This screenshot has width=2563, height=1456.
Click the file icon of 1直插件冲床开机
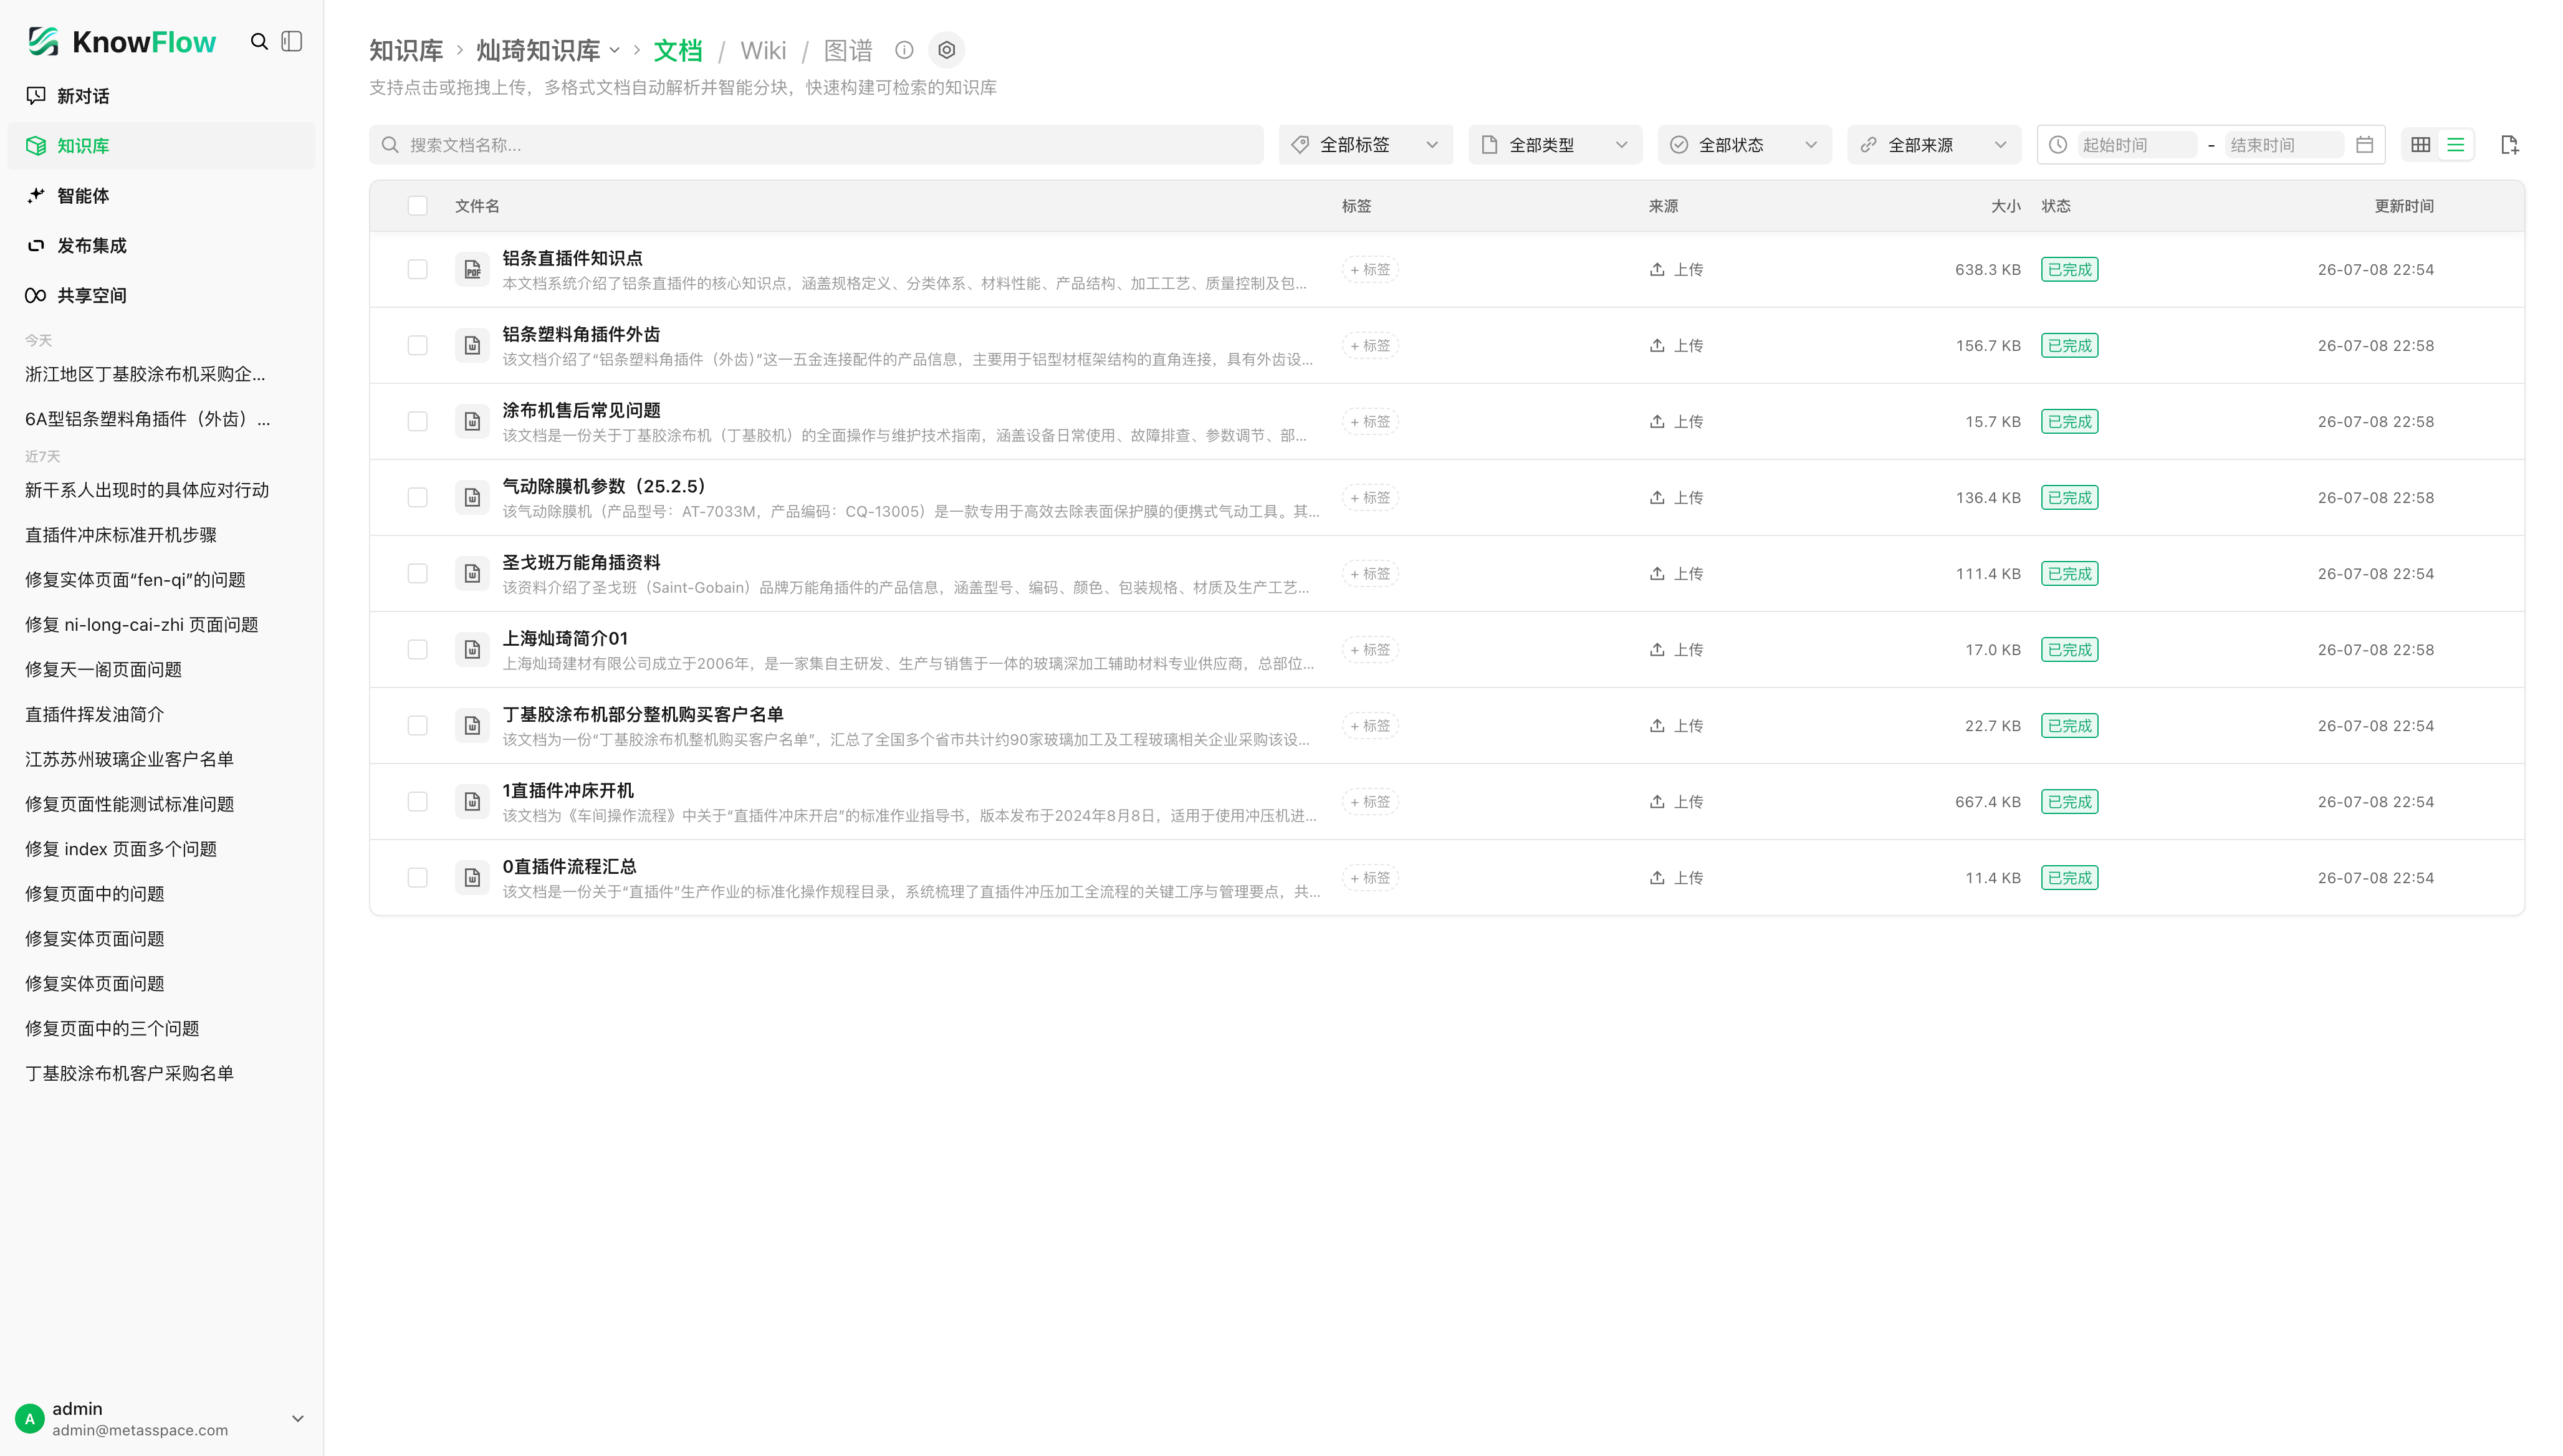(x=472, y=802)
